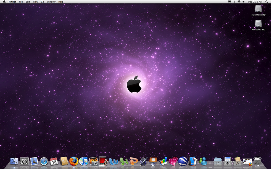Open the Downloads stack in Dock
This screenshot has height=169, width=271.
click(228, 162)
